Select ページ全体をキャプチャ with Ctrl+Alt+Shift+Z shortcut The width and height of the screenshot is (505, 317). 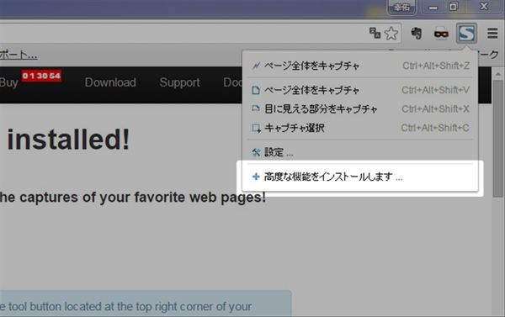coord(360,66)
